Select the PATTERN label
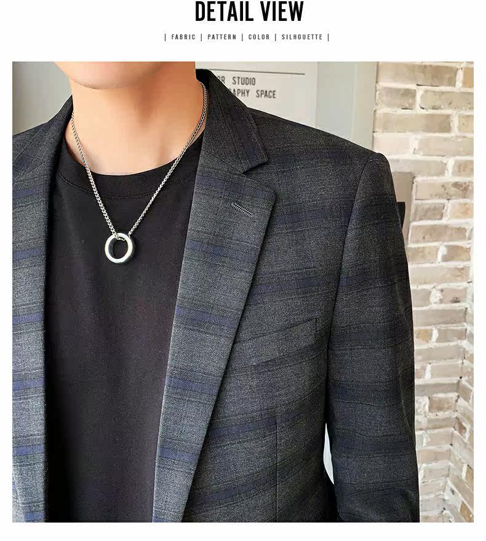 pos(222,37)
